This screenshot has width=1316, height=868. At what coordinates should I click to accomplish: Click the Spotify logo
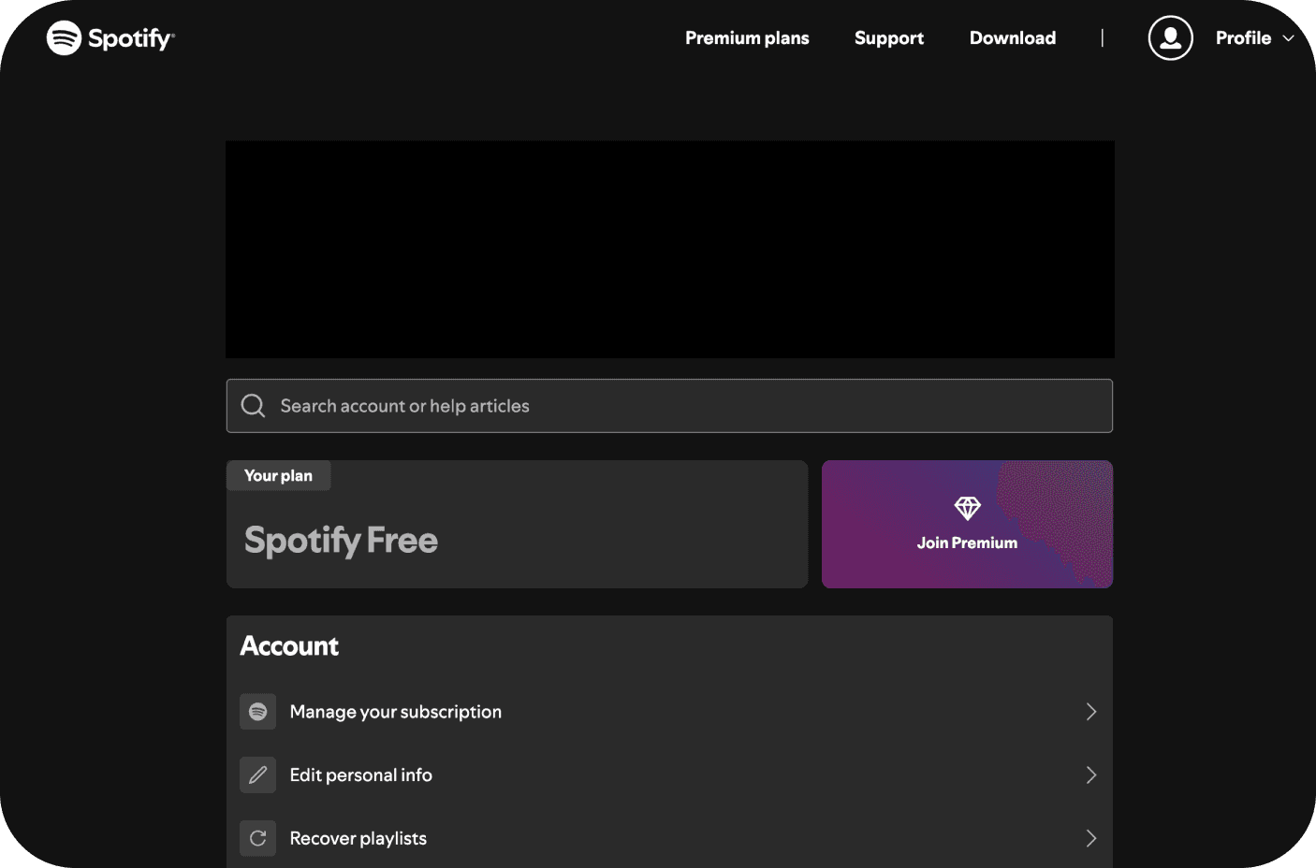tap(110, 37)
